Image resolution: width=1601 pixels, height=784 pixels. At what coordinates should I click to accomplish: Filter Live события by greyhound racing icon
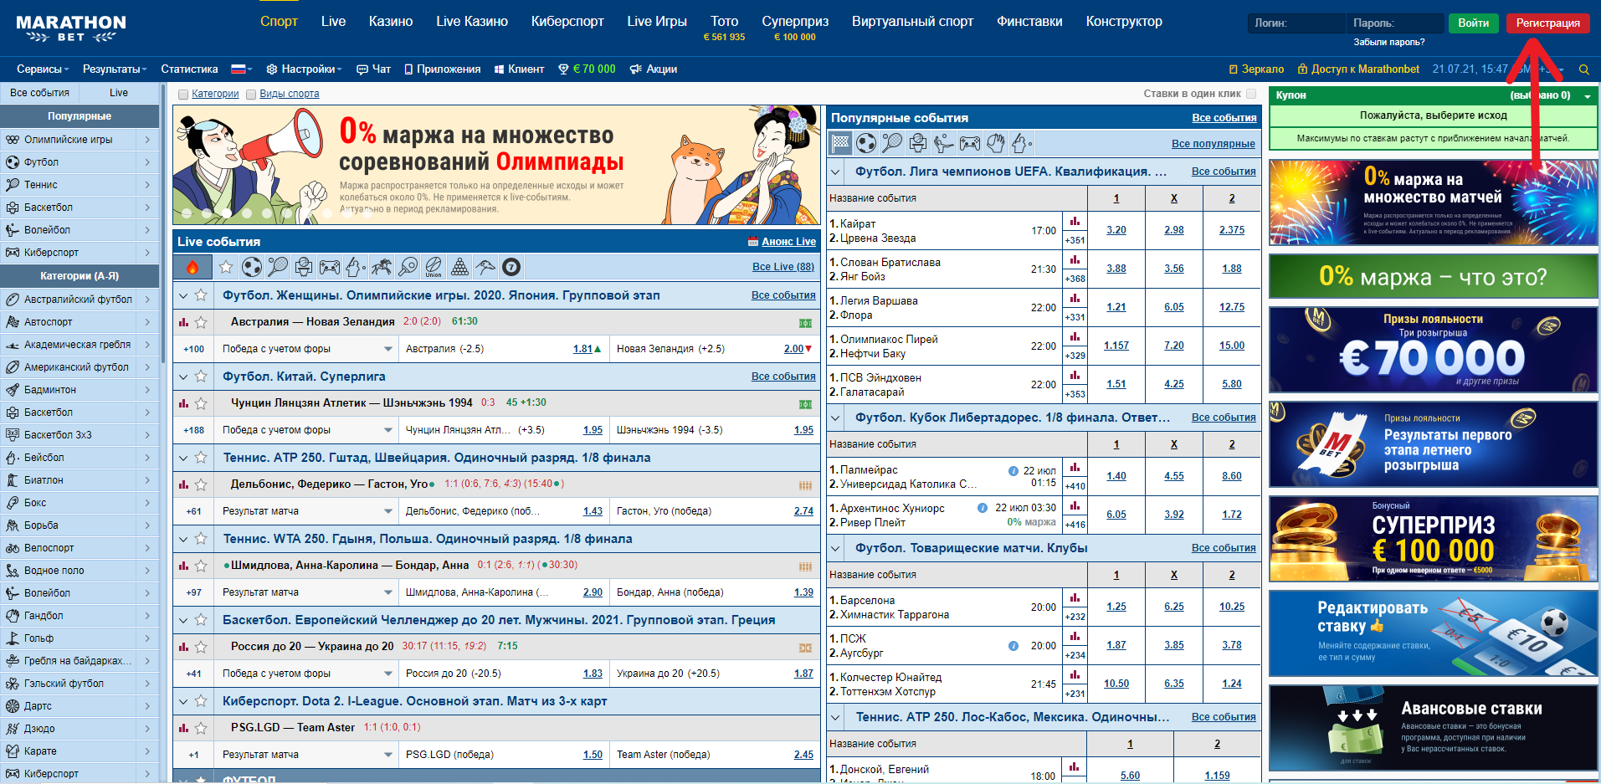(x=485, y=267)
